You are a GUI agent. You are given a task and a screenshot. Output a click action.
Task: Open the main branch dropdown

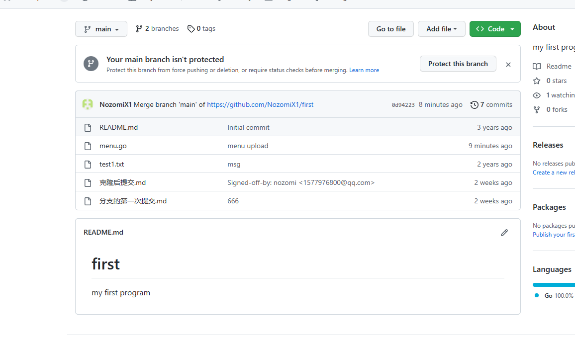[101, 29]
